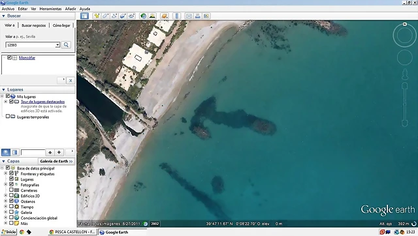Open the Herramientas menu
This screenshot has width=418, height=236.
(x=50, y=8)
